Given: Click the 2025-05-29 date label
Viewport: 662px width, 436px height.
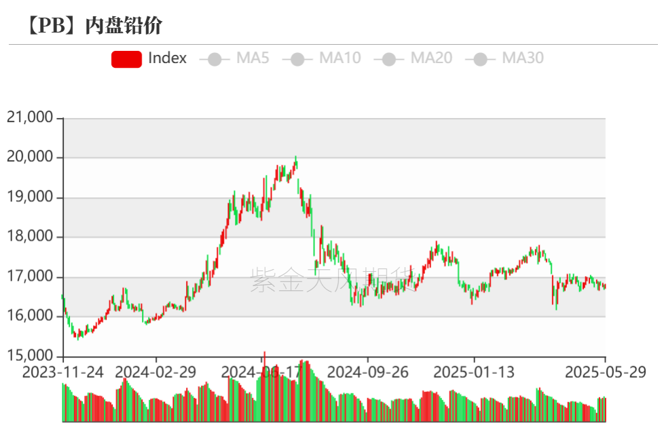Looking at the screenshot, I should point(606,372).
